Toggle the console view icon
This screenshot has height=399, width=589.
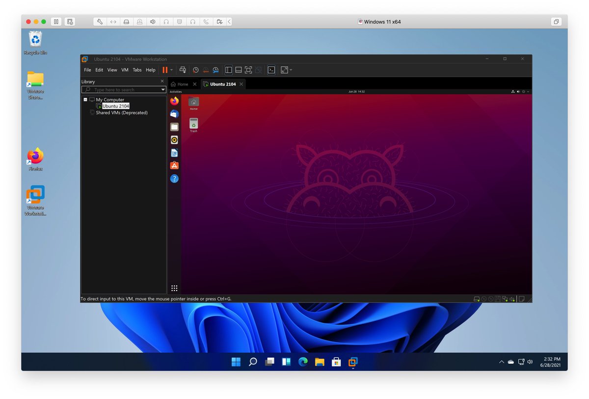(x=271, y=70)
